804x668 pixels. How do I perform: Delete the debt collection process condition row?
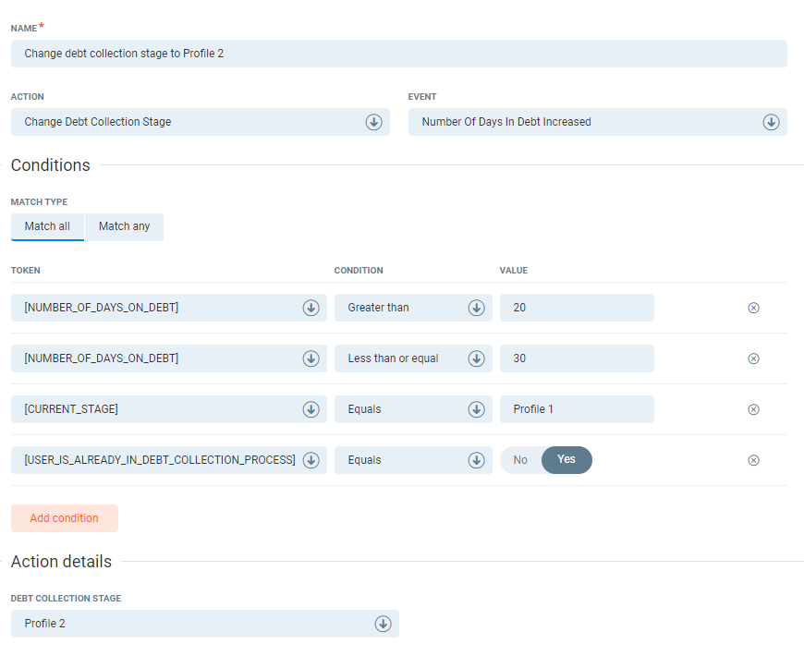click(753, 460)
